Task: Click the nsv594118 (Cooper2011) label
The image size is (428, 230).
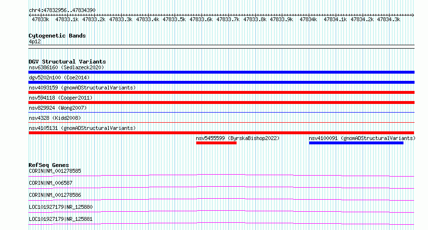Action: point(61,98)
